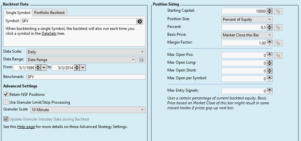Viewport: 301px width, 141px height.
Task: Open the Help page link
Action: [x=26, y=127]
